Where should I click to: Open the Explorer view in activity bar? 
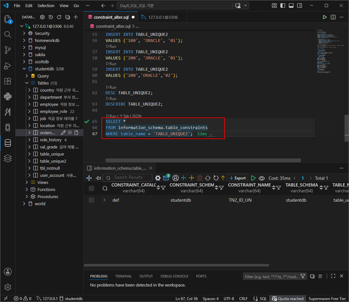tap(7, 19)
